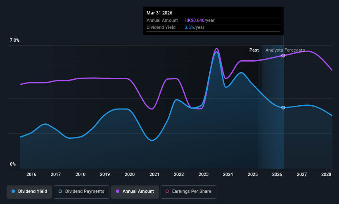Click the 2021 x-axis label
Viewport: 339px width, 204px height.
tap(154, 174)
